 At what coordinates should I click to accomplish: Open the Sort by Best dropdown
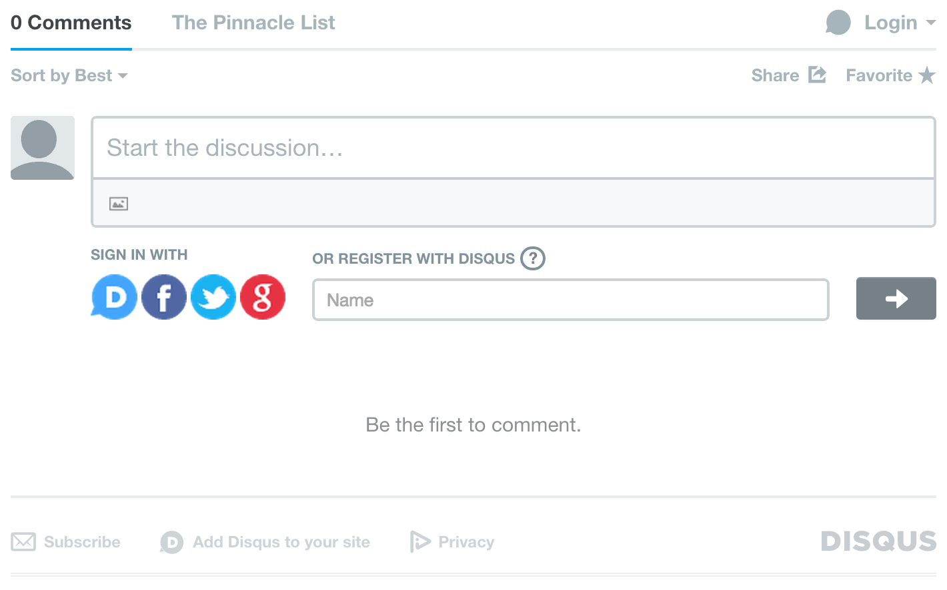pyautogui.click(x=69, y=75)
